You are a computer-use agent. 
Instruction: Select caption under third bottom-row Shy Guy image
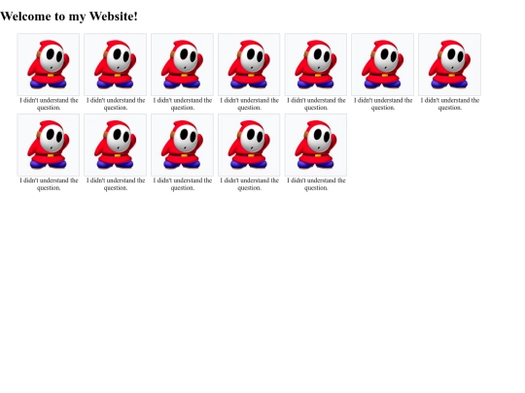[x=183, y=183]
